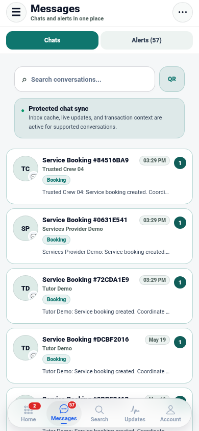Open Account from bottom navigation
The width and height of the screenshot is (199, 431).
[x=170, y=414]
